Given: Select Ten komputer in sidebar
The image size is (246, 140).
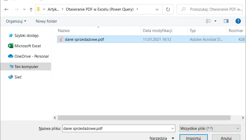Looking at the screenshot, I should 26,66.
